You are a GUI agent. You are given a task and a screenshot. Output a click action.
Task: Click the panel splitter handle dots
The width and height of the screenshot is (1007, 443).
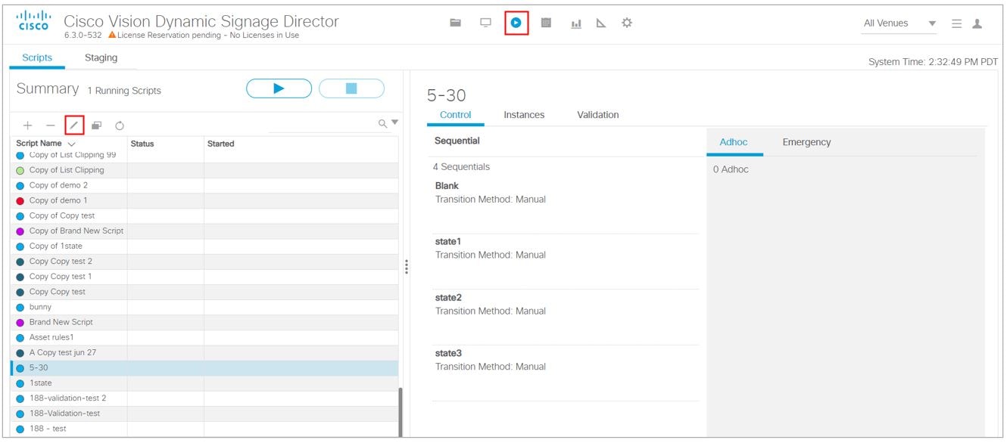click(407, 267)
